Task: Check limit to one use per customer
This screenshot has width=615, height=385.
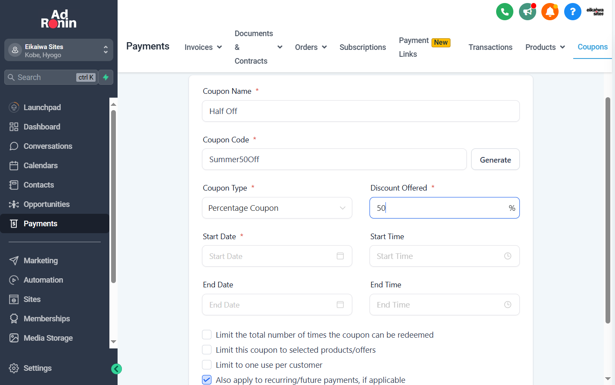Action: click(x=207, y=365)
